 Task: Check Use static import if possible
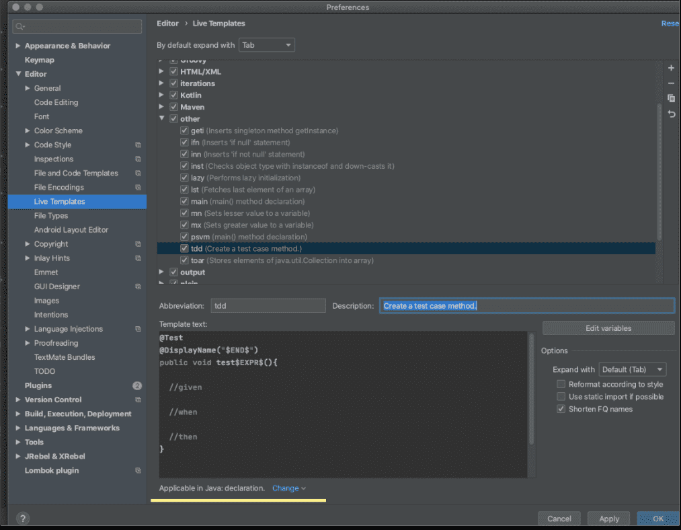(561, 397)
